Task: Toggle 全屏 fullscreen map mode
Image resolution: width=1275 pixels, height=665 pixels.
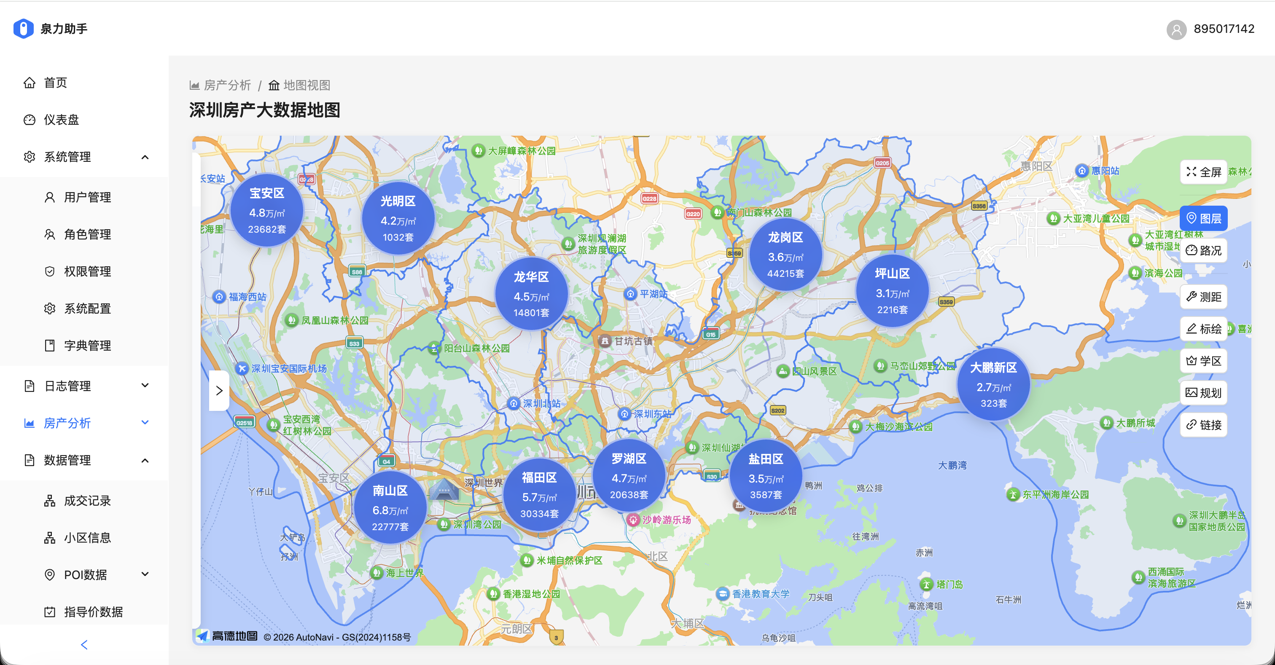Action: 1204,172
